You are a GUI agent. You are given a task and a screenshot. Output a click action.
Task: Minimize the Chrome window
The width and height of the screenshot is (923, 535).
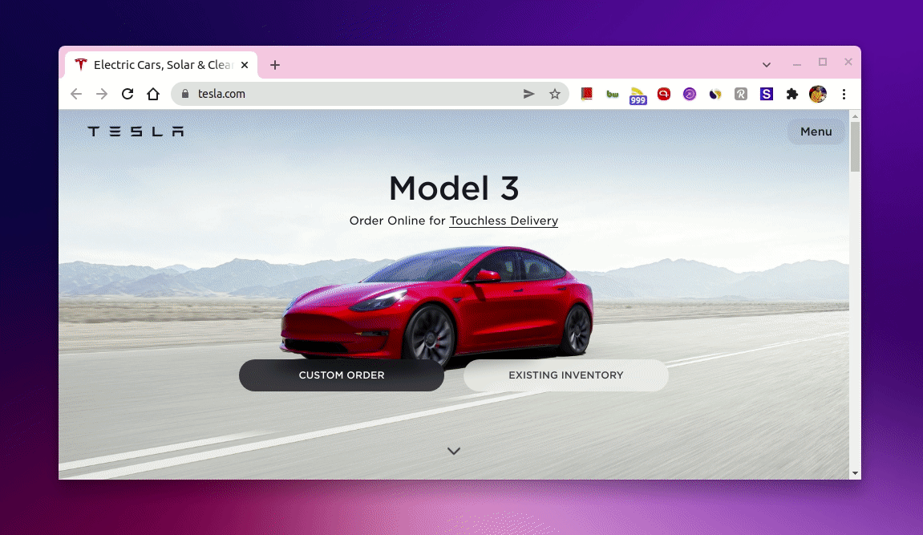(x=797, y=63)
